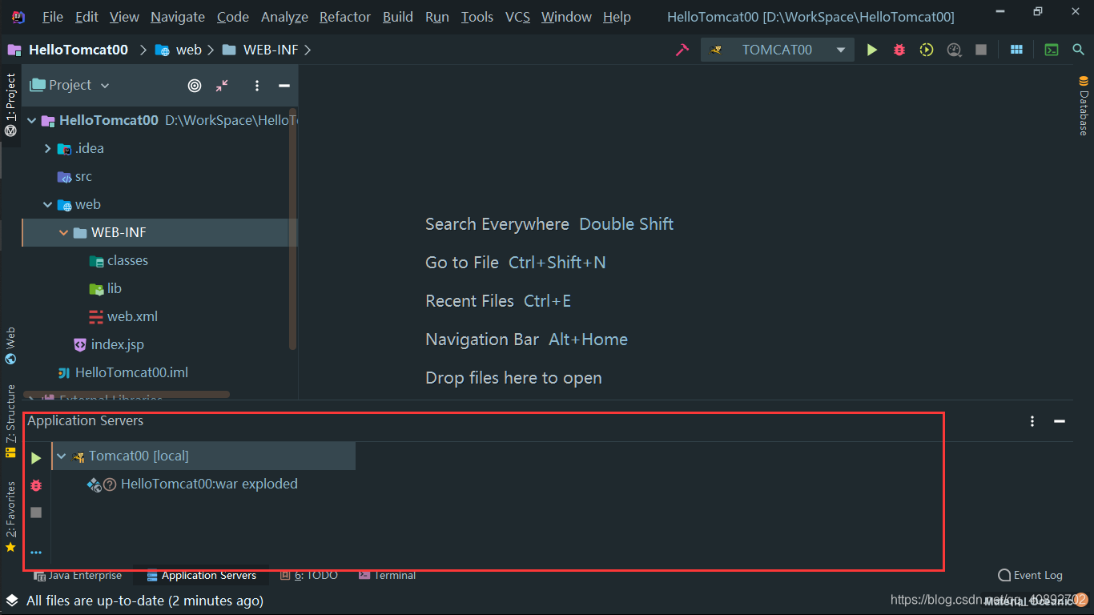The height and width of the screenshot is (615, 1094).
Task: Open the Database side tool window
Action: click(x=1084, y=105)
